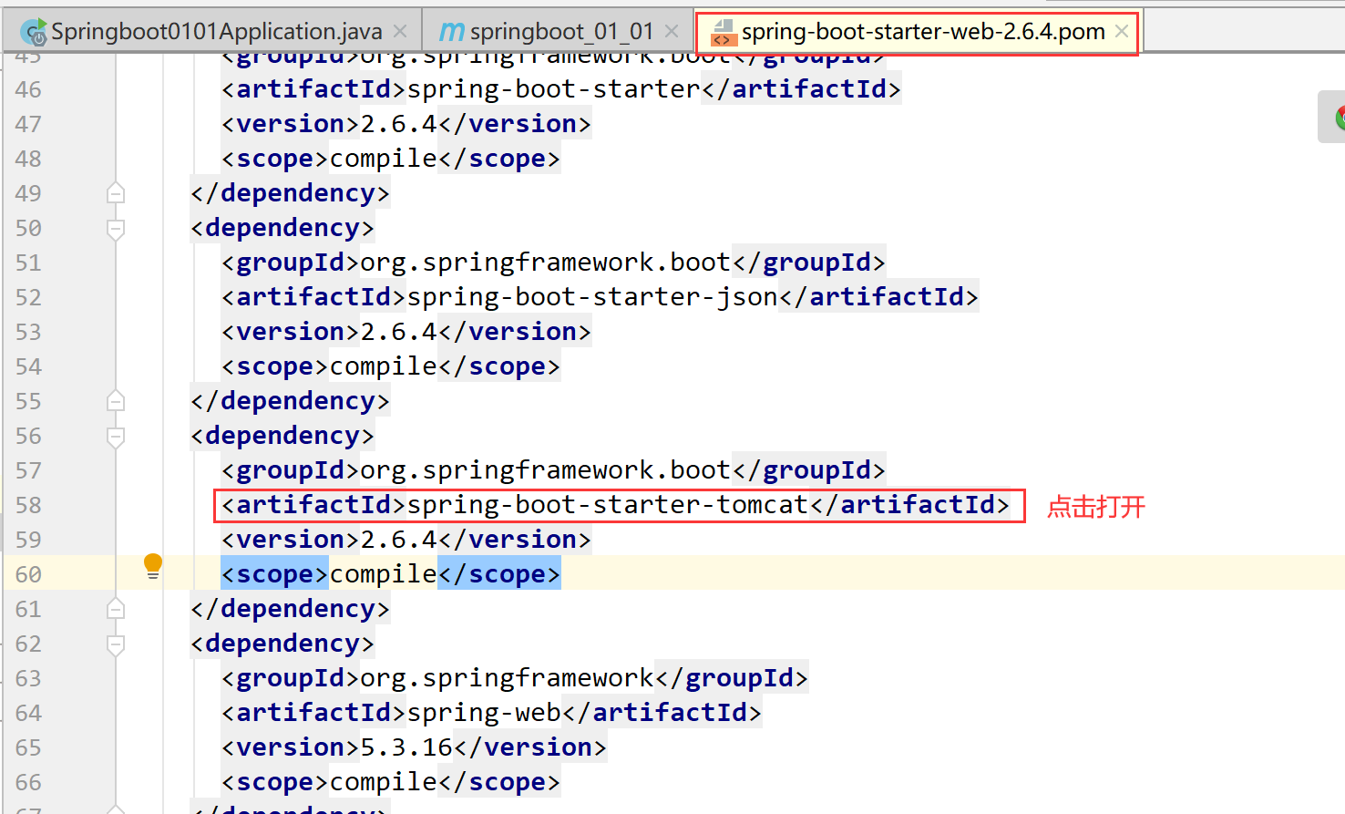Viewport: 1345px width, 814px height.
Task: Click opening dependency tag on line 50
Action: (282, 228)
